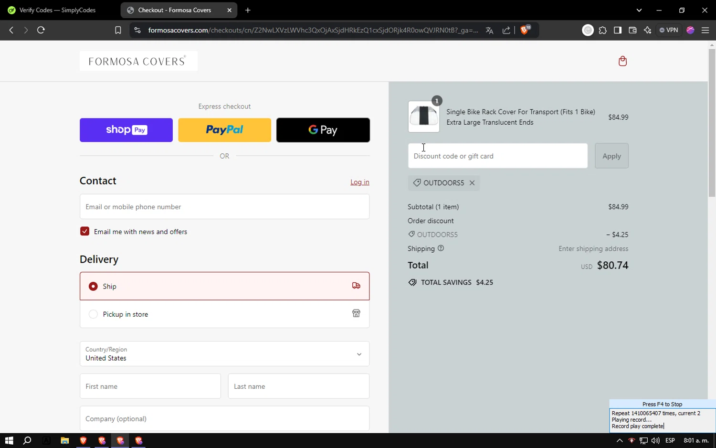The image size is (716, 448).
Task: Click the TOTAL SAVINGS $4.25 text
Action: coord(457,282)
